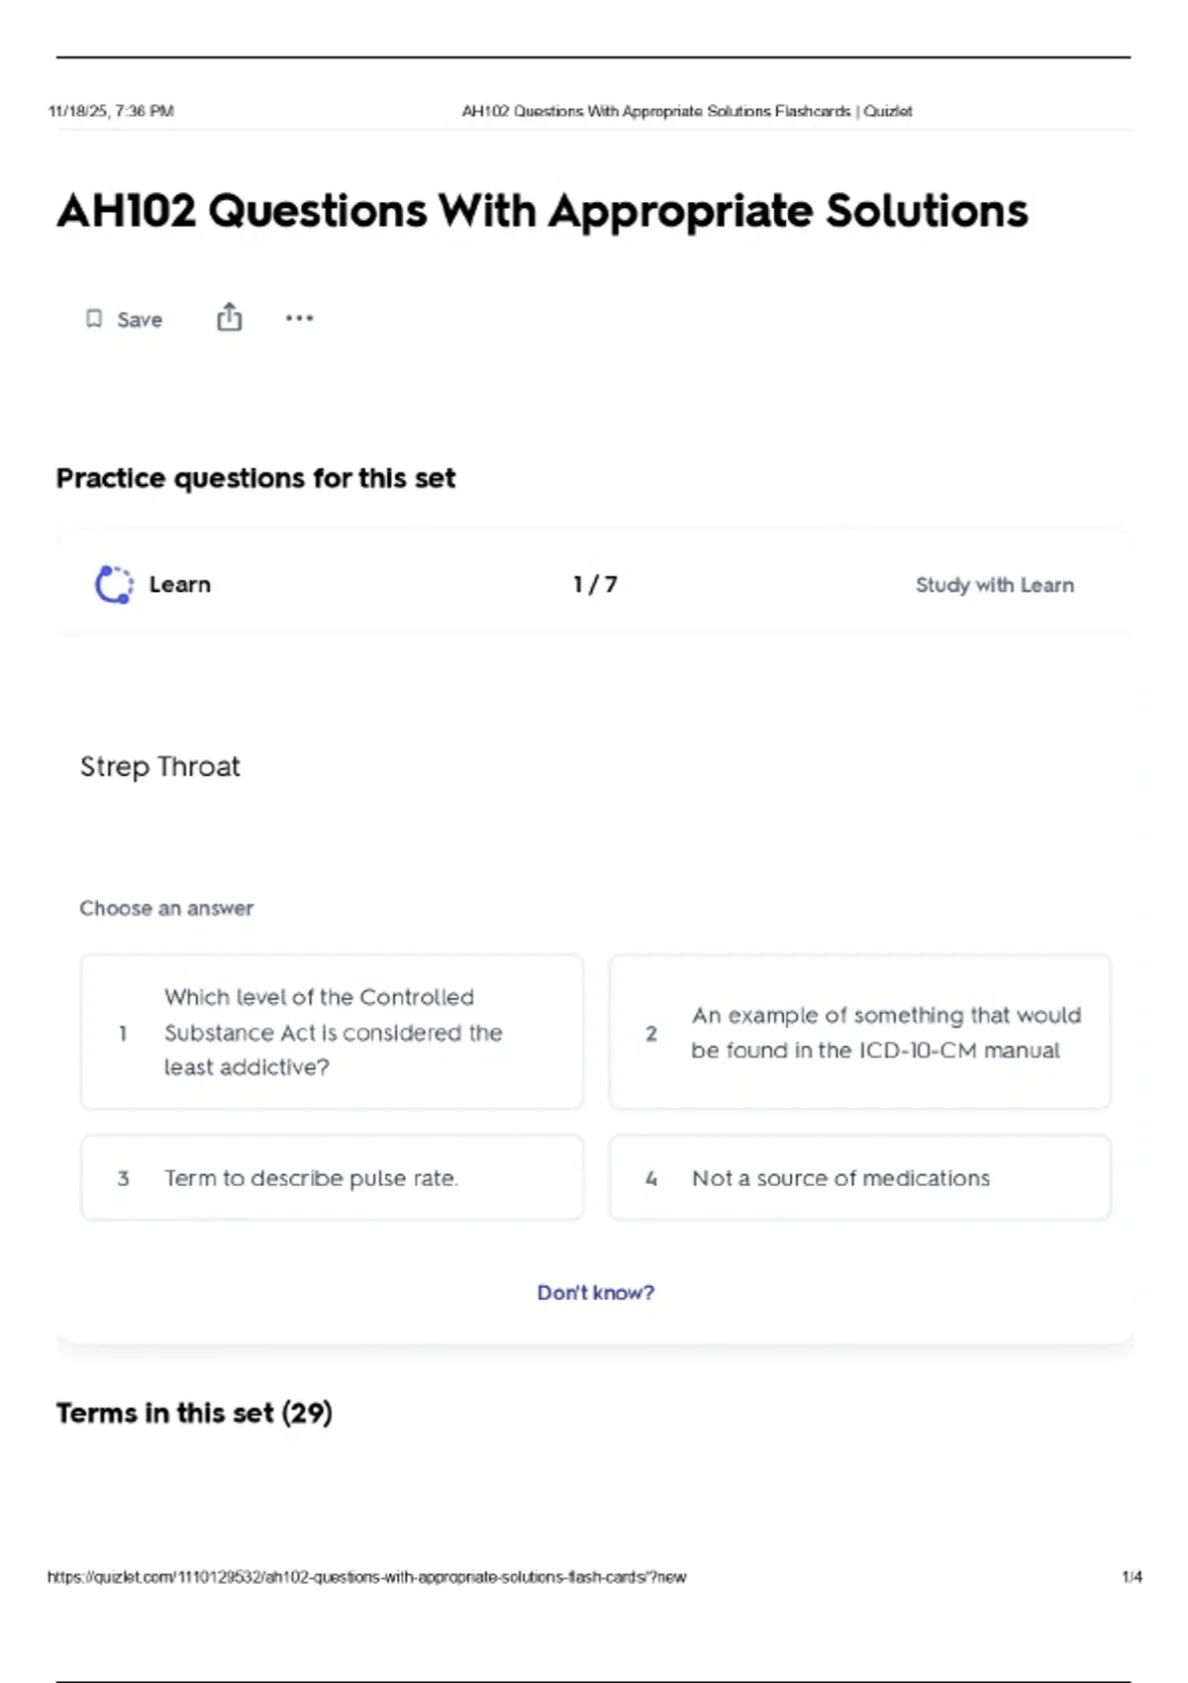
Task: Click the circular Learn mode icon
Action: (x=114, y=584)
